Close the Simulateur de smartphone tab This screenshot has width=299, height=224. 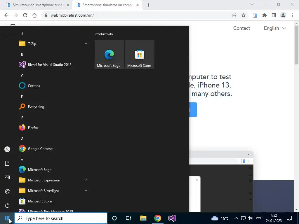point(67,5)
